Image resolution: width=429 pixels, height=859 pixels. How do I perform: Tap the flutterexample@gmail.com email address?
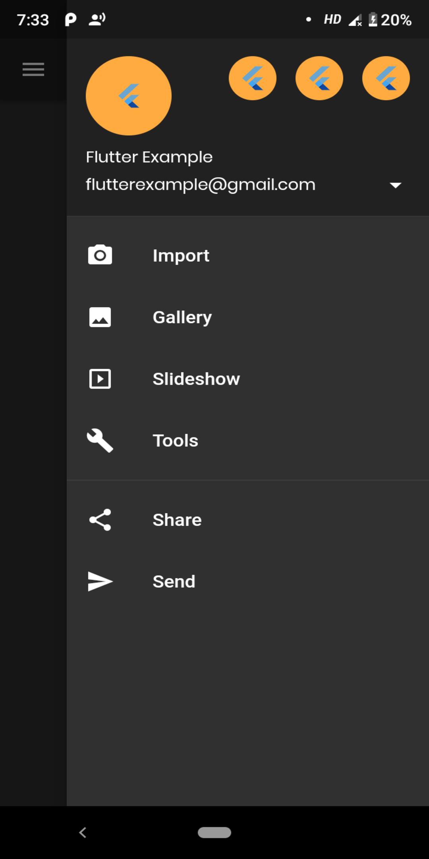[x=201, y=185]
